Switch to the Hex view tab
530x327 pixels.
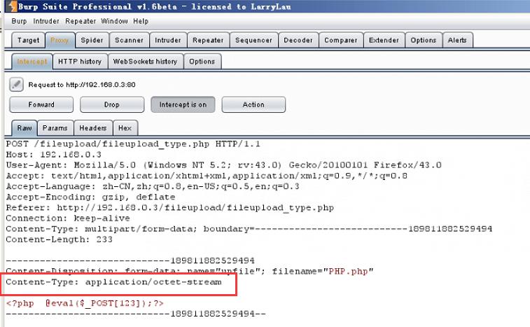point(125,128)
